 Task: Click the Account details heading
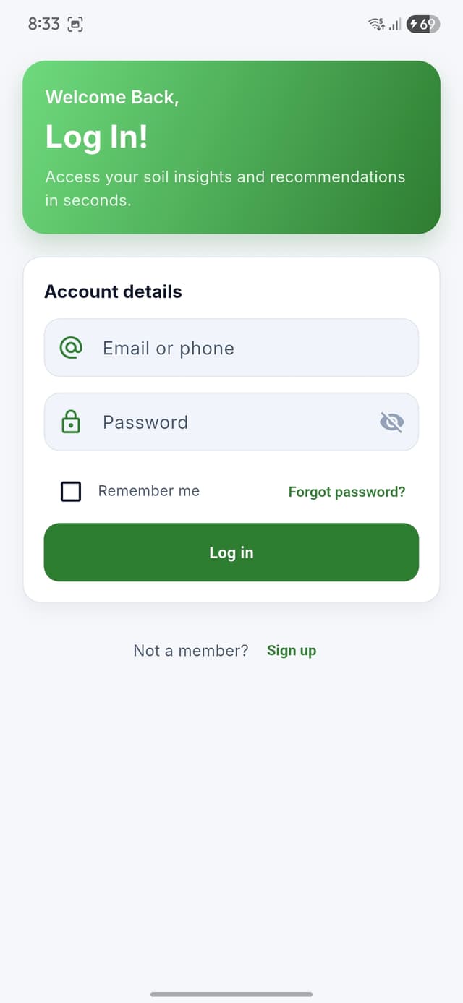tap(113, 291)
